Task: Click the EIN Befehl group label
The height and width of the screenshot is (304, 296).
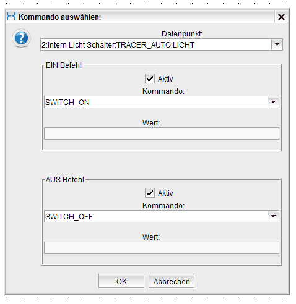Action: click(64, 65)
